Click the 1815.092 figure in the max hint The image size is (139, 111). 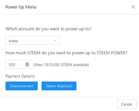coord(52,65)
